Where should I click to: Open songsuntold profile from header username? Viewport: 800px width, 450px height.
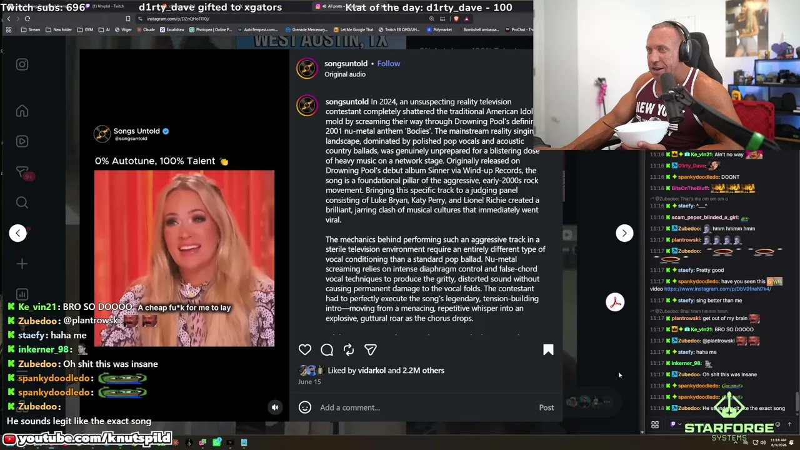point(346,63)
